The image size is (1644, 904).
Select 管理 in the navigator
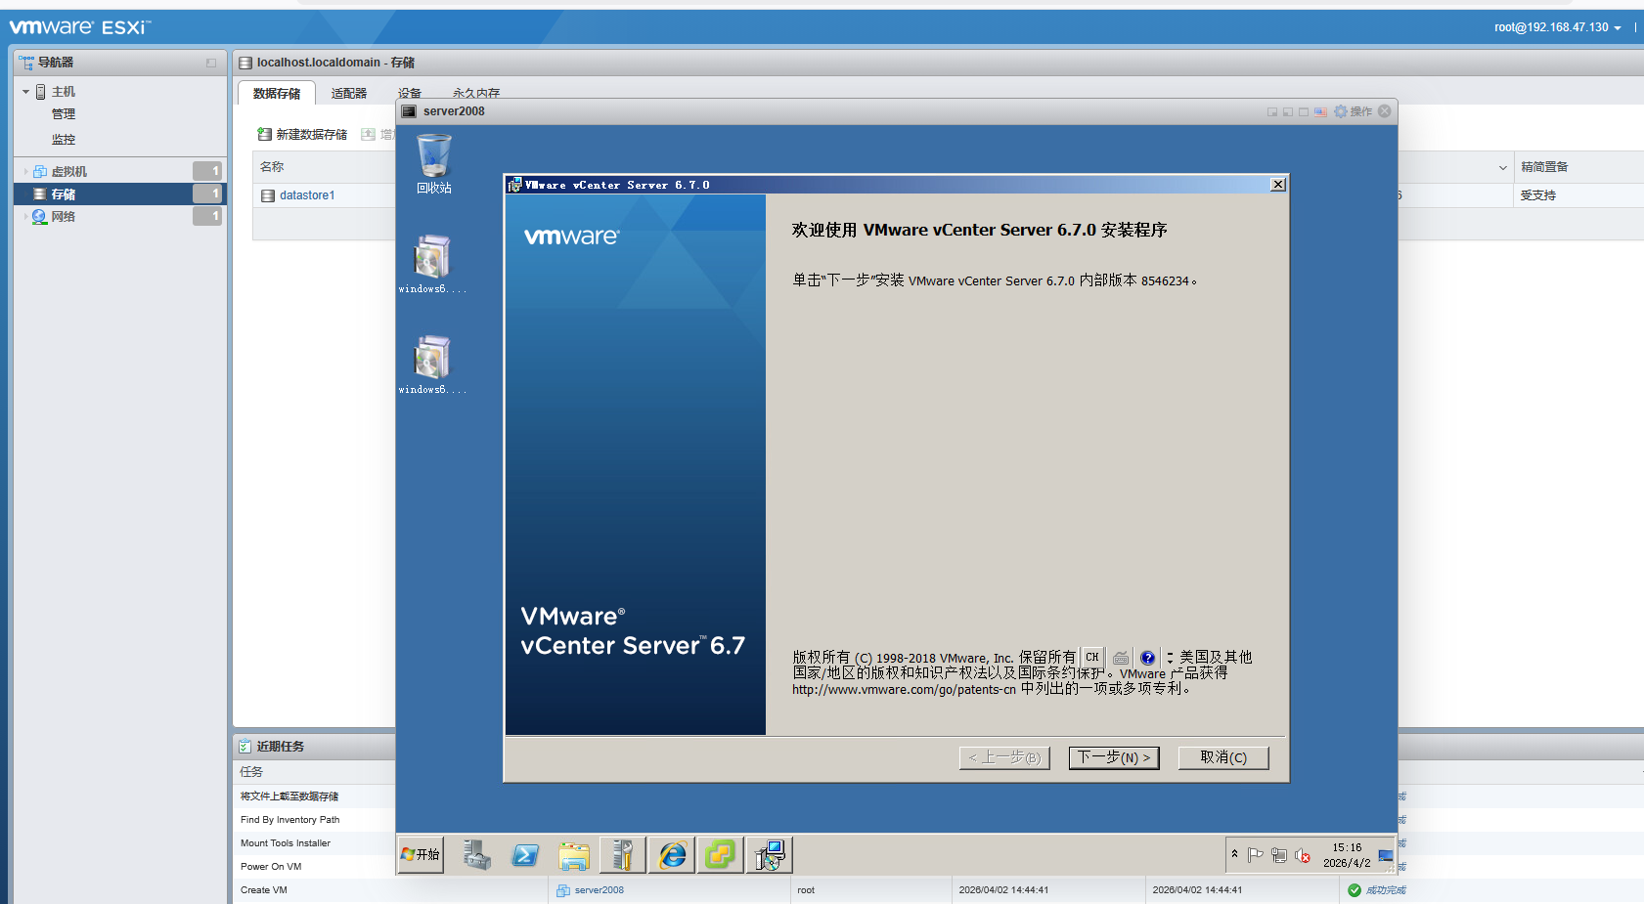coord(64,114)
